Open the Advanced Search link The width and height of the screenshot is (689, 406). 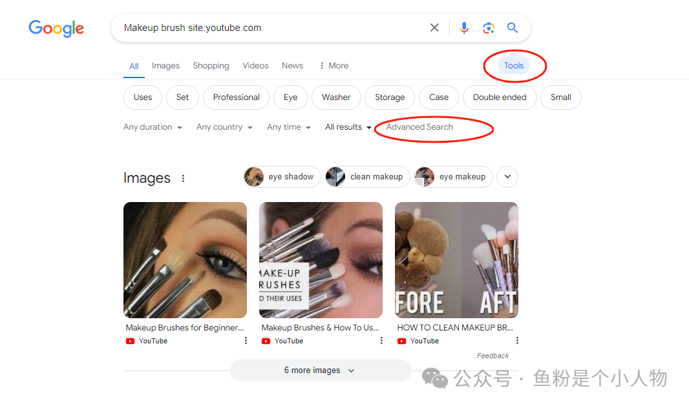click(x=419, y=127)
